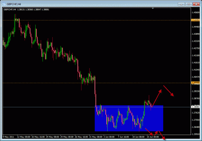Click the 16 May 16:00 time label

38,137
